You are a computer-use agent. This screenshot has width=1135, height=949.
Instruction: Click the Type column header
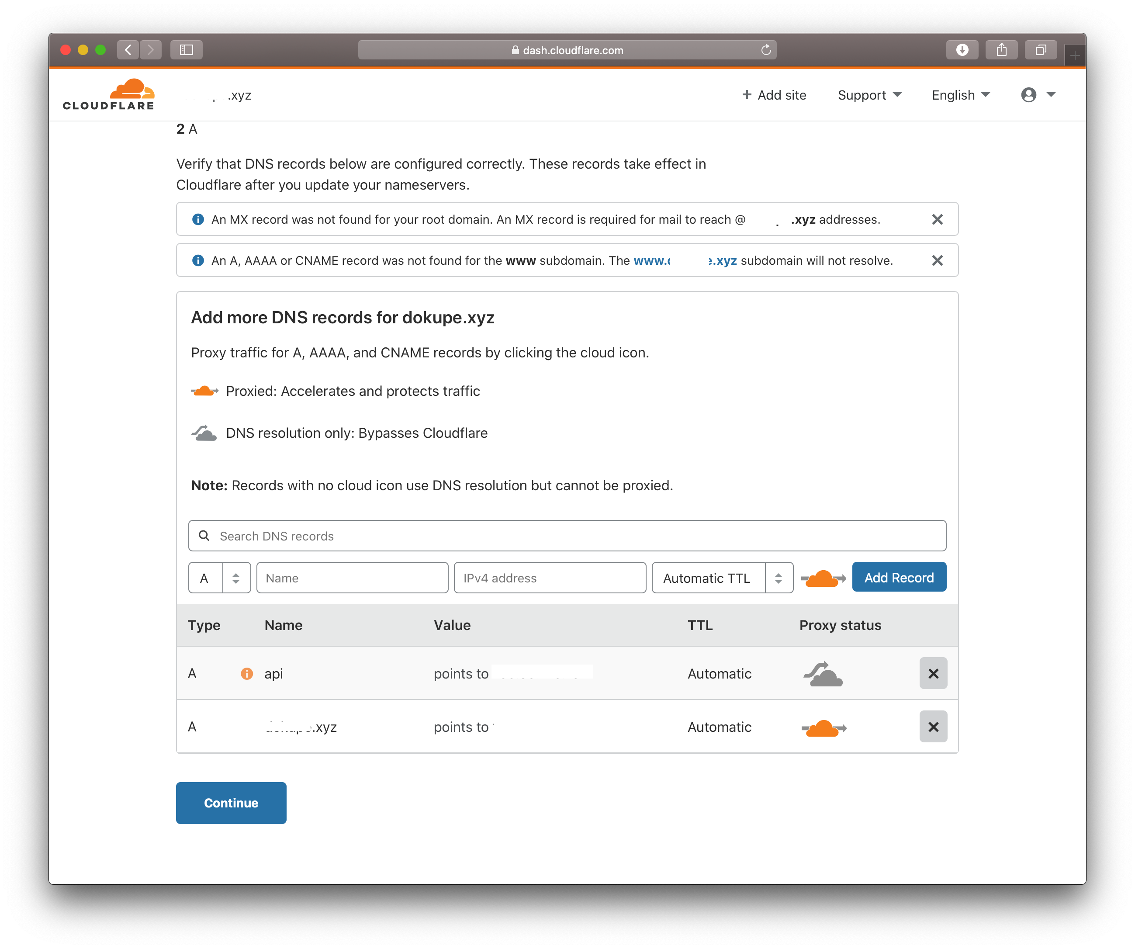tap(204, 625)
